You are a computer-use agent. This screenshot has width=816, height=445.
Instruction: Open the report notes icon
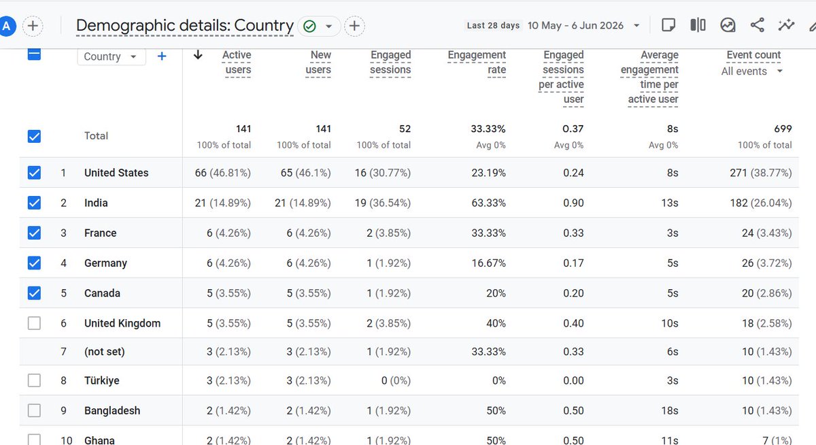tap(668, 25)
